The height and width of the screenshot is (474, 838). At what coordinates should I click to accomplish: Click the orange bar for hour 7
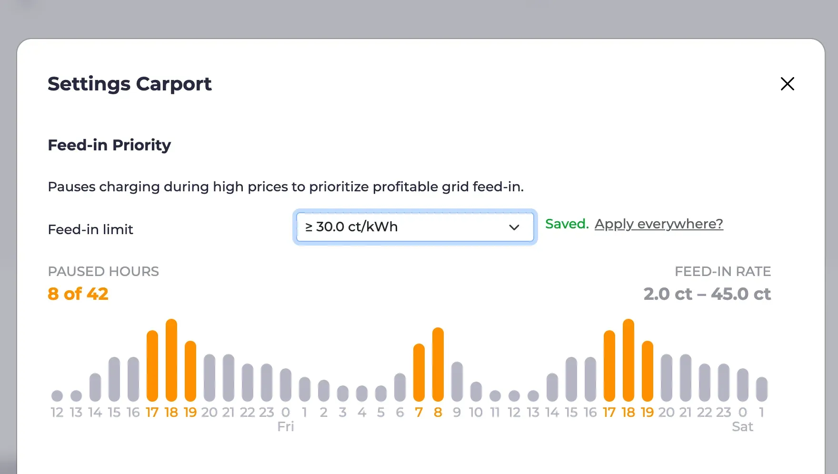419,373
